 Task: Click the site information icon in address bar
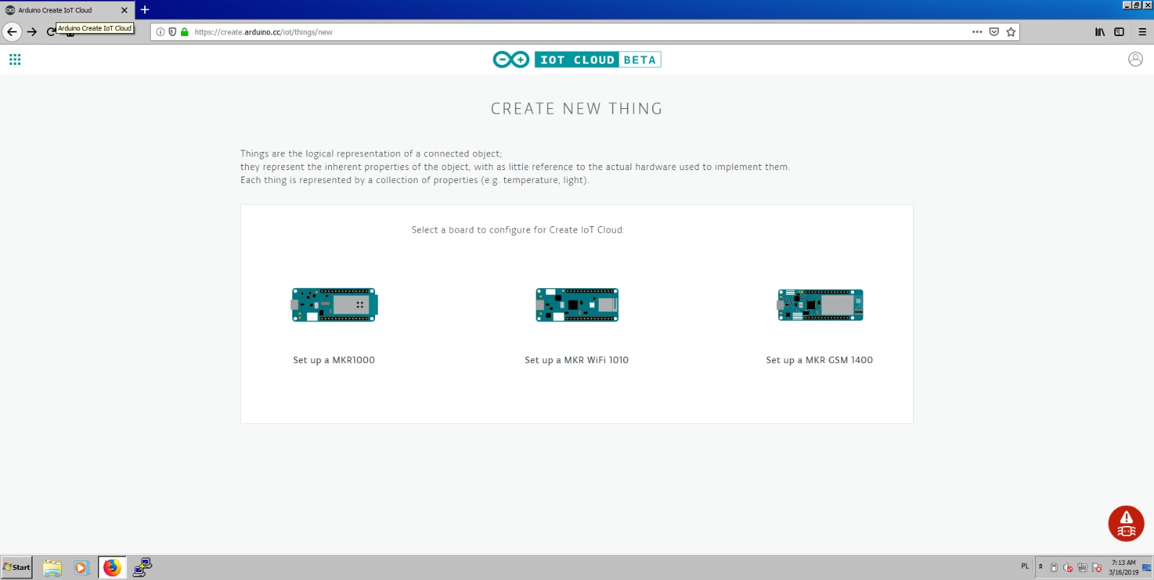tap(160, 32)
